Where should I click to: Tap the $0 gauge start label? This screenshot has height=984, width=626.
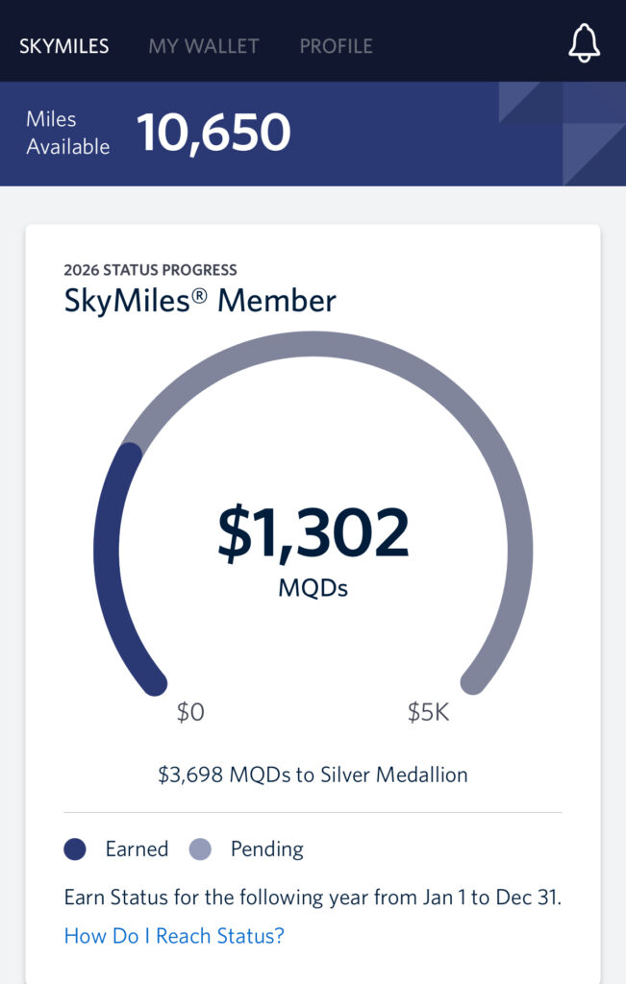[190, 712]
